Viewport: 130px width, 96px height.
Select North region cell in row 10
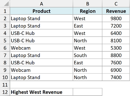pyautogui.click(x=87, y=77)
